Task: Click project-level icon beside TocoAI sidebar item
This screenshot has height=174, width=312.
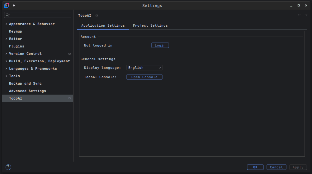Action: point(69,98)
